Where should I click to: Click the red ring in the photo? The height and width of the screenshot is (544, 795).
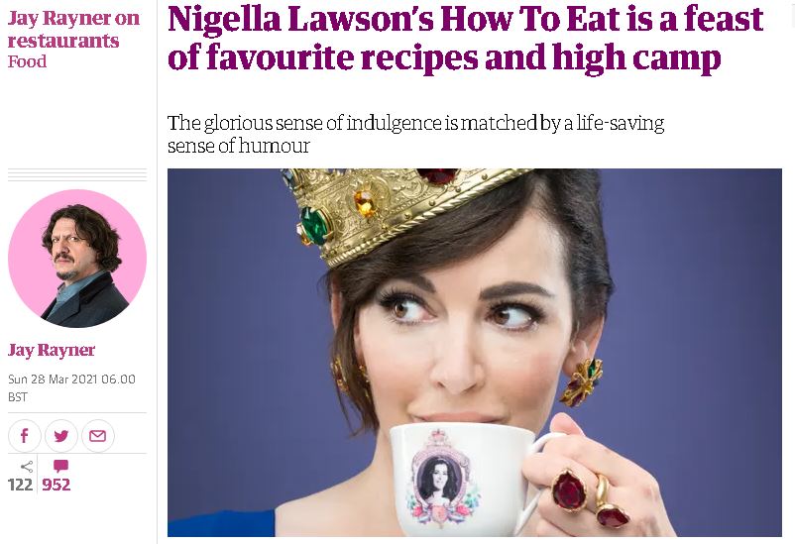click(x=569, y=490)
